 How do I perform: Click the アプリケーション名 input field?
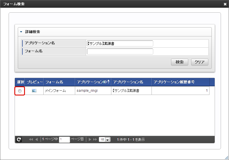[x=120, y=44]
